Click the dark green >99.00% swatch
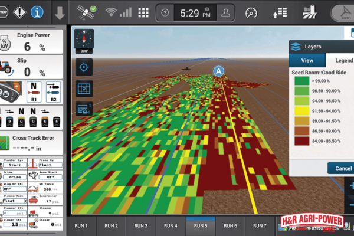 [x=302, y=81]
